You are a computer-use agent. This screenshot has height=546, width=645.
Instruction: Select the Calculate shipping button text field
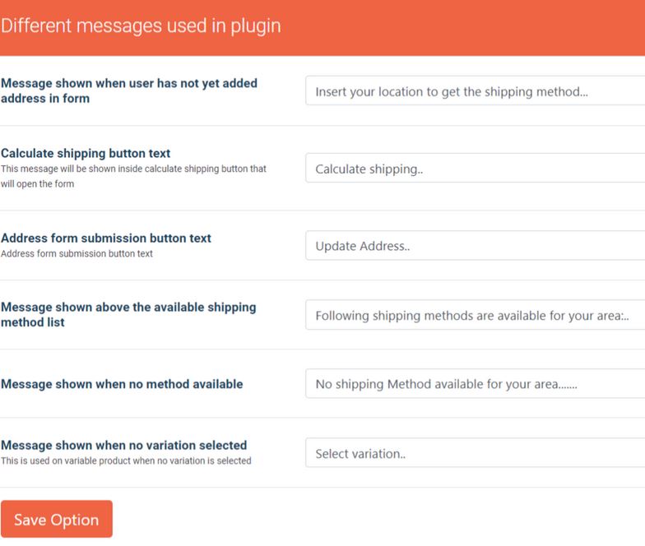pos(476,168)
